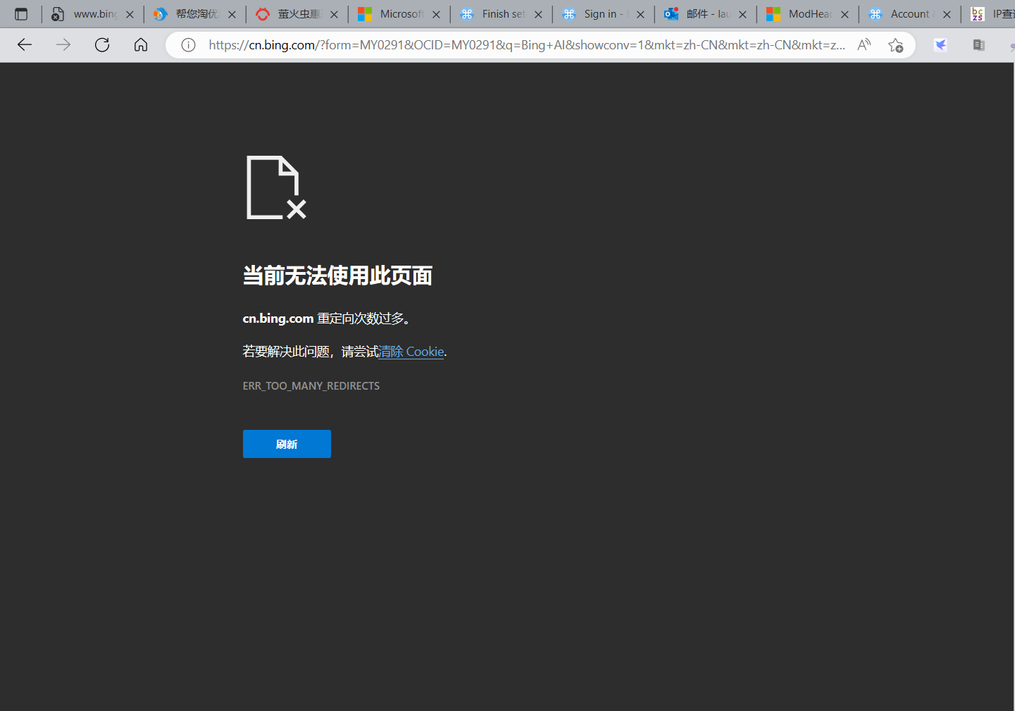Close the 萤火虫 tab
The height and width of the screenshot is (711, 1015).
334,14
